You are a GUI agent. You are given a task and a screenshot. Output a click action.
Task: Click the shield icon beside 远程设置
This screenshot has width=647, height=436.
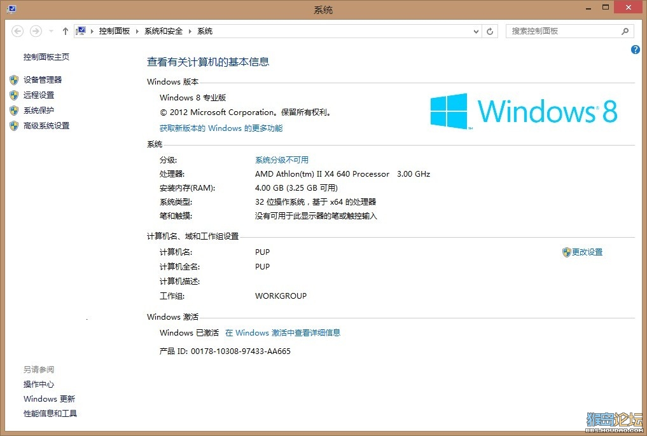(x=14, y=95)
